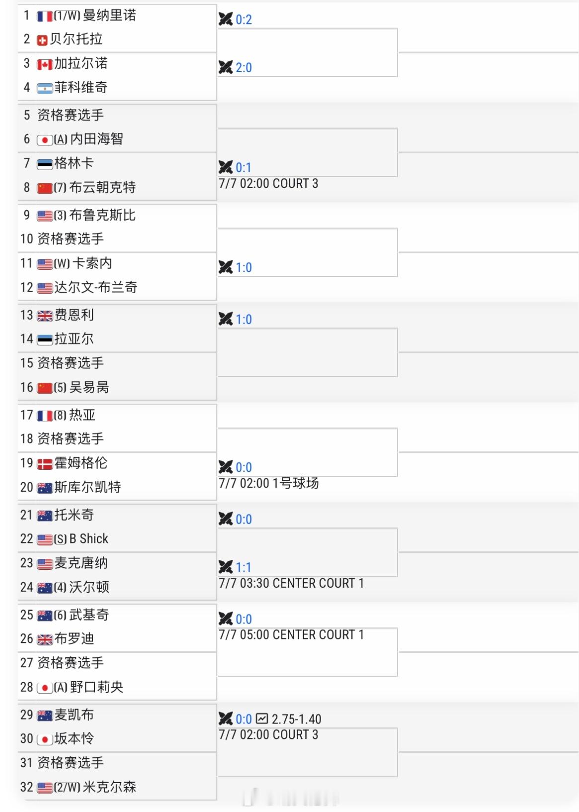Click the 7/7 03:30 CENTER COURT 1 schedule
Image resolution: width=579 pixels, height=812 pixels.
(291, 583)
